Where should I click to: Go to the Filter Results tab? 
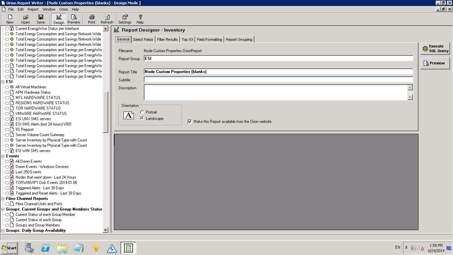pos(167,40)
